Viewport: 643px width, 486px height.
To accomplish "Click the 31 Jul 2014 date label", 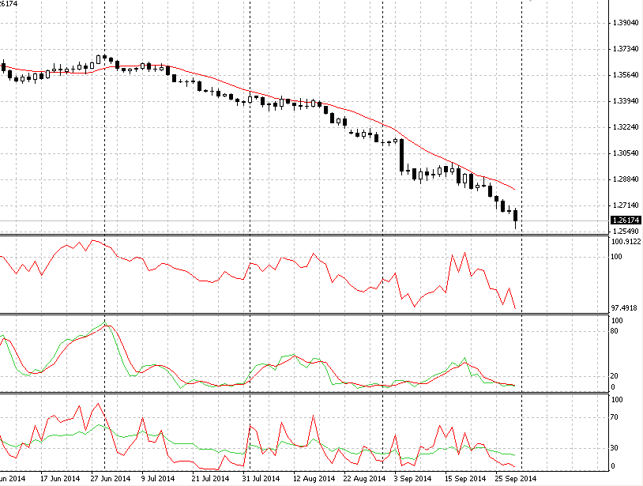I will coord(261,479).
